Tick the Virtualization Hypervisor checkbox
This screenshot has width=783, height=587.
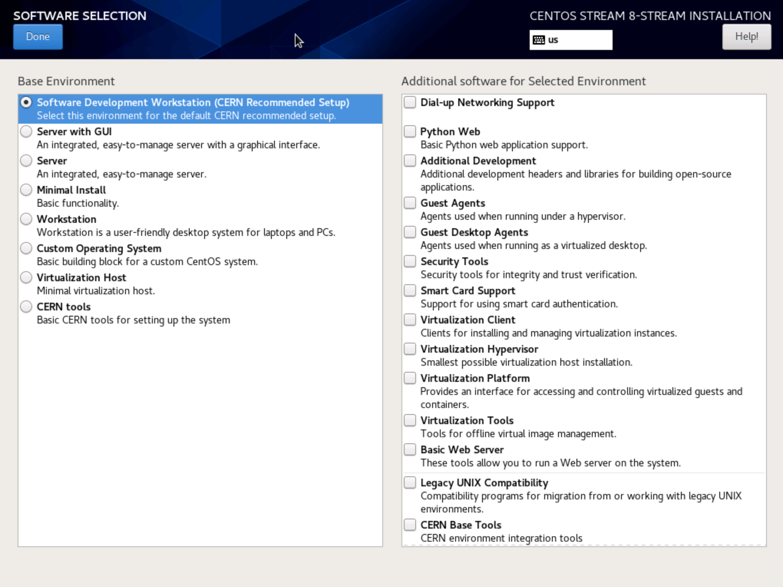[x=410, y=349]
